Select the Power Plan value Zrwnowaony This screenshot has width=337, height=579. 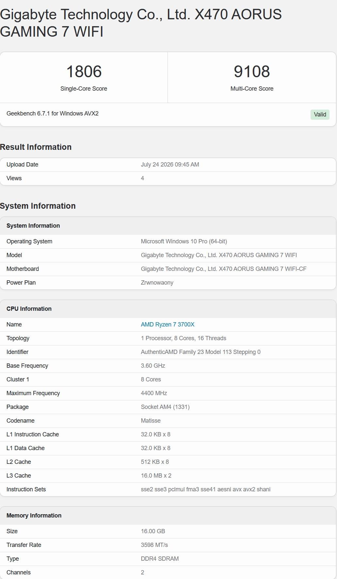pos(157,283)
